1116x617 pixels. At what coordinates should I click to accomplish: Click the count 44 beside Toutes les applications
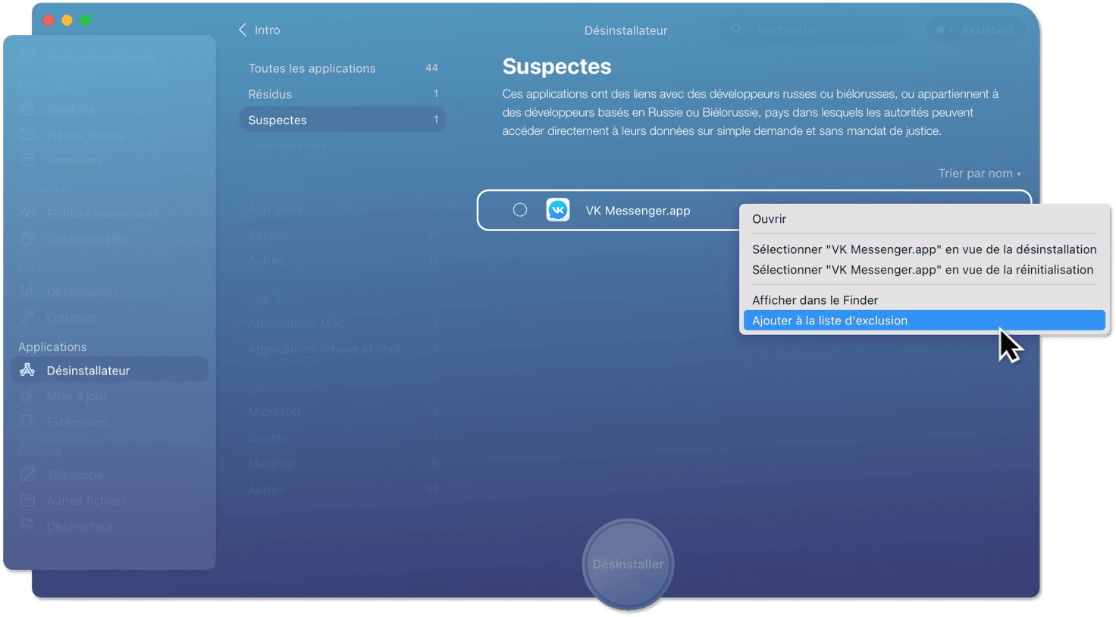(x=431, y=67)
